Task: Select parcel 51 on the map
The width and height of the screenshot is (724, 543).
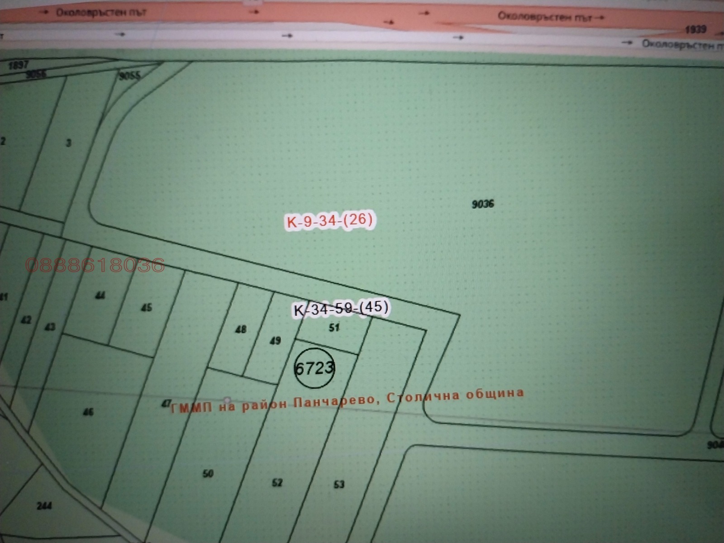Action: coord(334,328)
